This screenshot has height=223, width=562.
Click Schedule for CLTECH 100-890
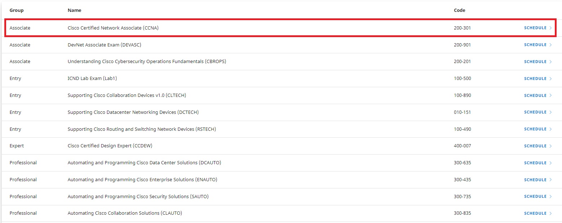click(535, 95)
